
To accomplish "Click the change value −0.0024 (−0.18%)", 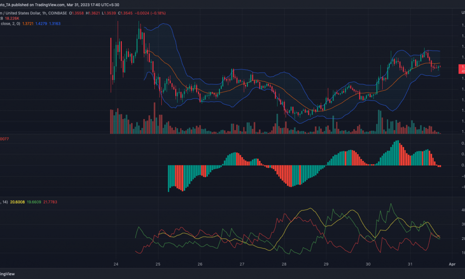I will [150, 13].
